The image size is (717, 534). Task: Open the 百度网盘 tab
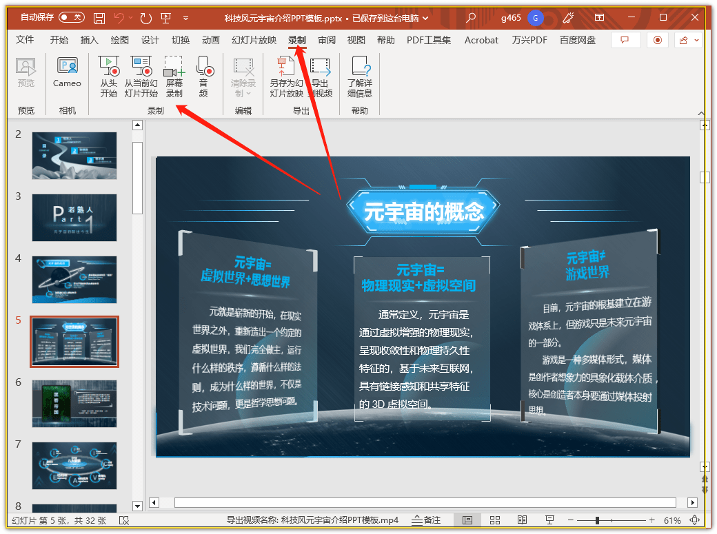point(578,40)
